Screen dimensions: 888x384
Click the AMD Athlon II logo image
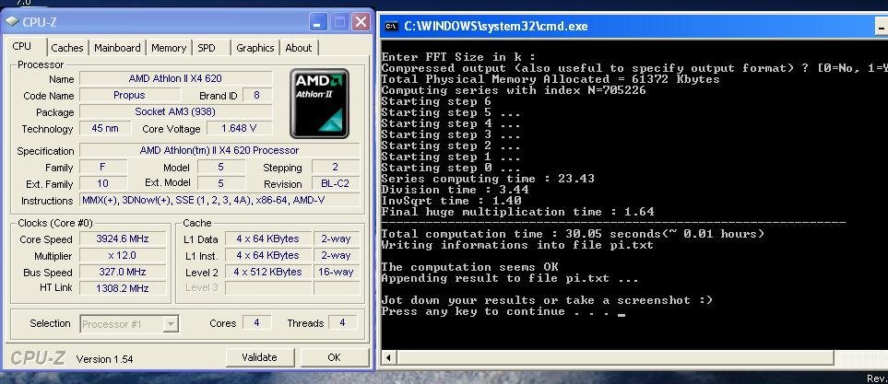pos(319,103)
